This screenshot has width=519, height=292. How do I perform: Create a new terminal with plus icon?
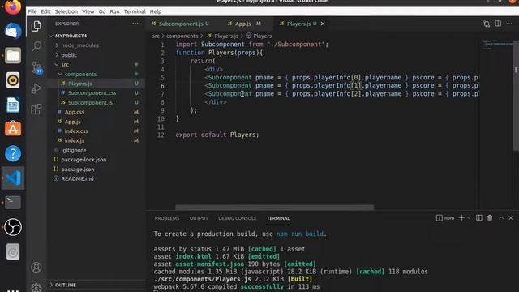(461, 218)
